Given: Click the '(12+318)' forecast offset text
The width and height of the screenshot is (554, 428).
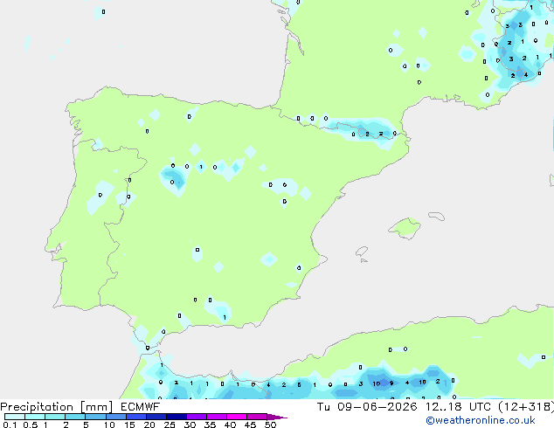Looking at the screenshot, I should click(x=526, y=407).
